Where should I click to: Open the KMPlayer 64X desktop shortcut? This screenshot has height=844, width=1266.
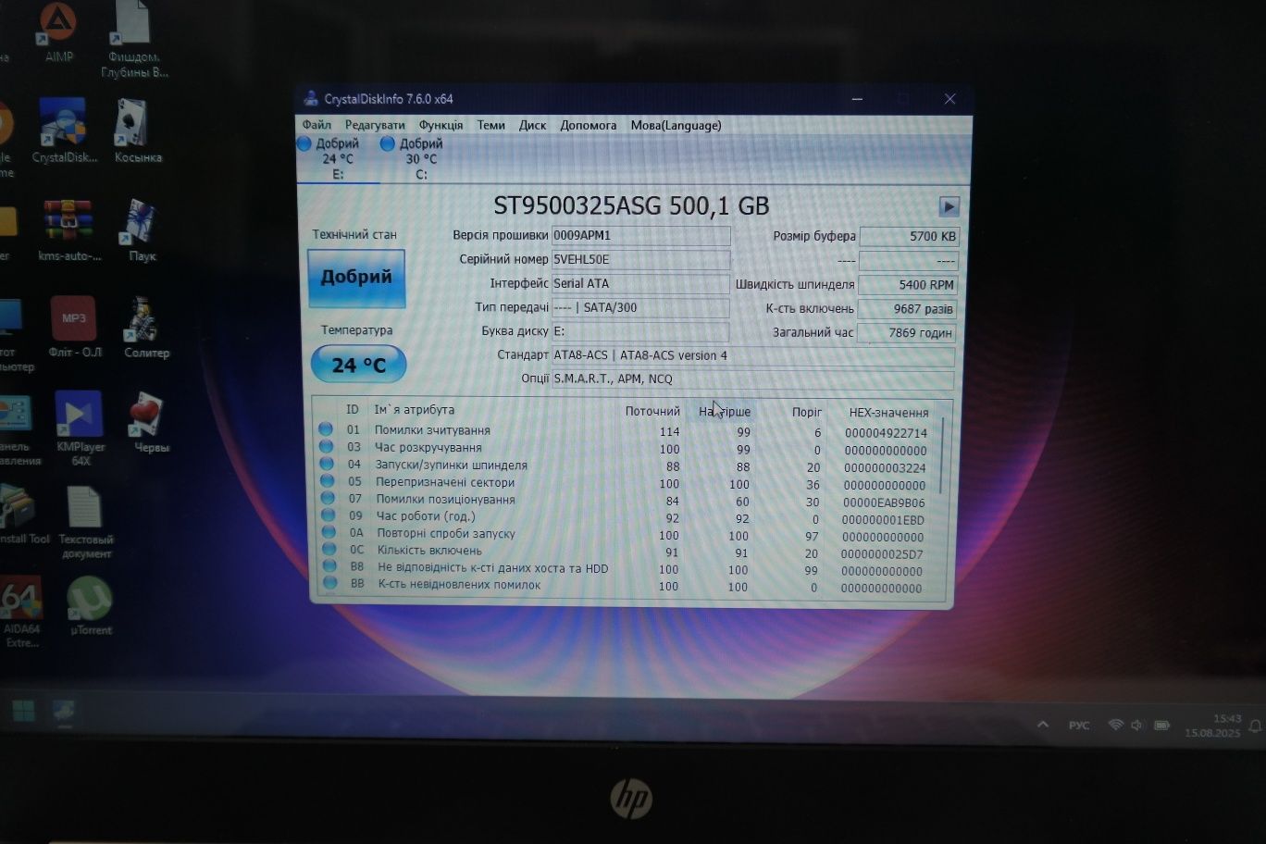pyautogui.click(x=80, y=428)
